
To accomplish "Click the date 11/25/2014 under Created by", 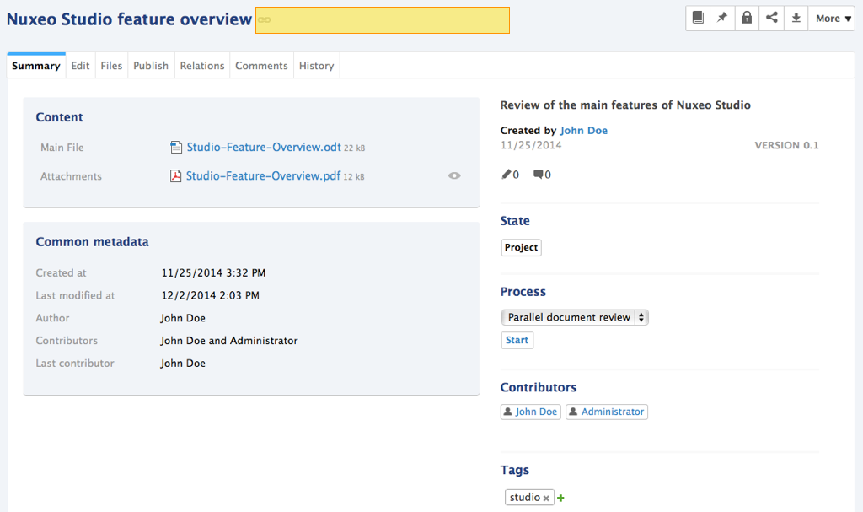I will point(531,145).
